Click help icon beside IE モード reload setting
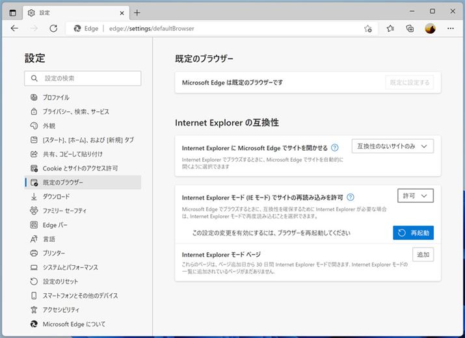 pos(351,197)
